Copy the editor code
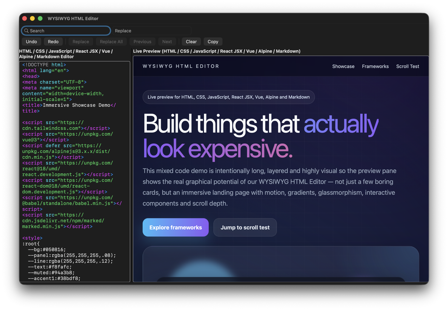This screenshot has height=310, width=448. click(x=213, y=42)
